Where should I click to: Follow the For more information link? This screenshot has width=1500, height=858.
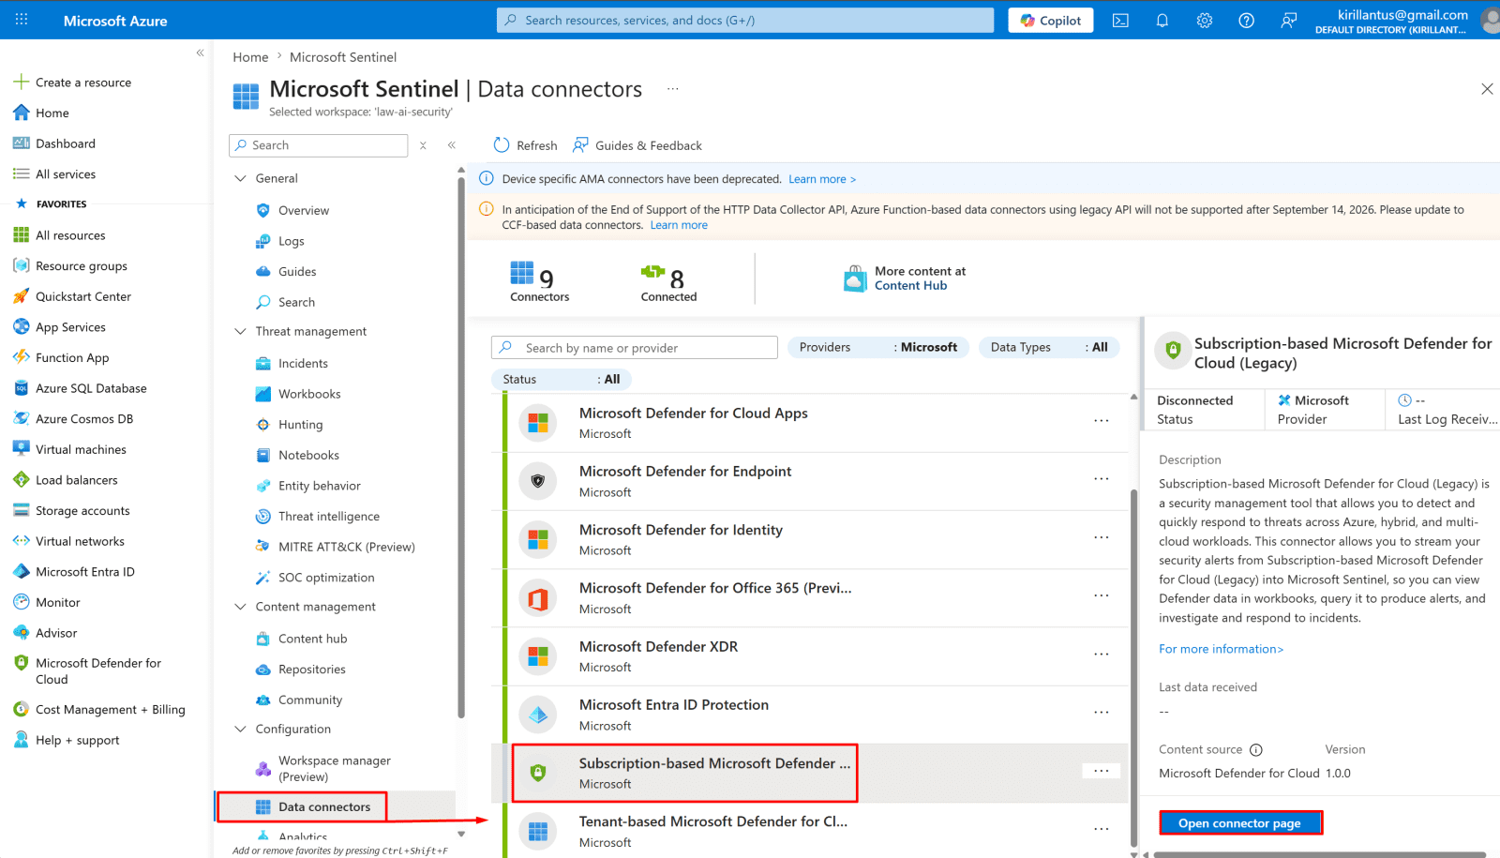(x=1221, y=649)
